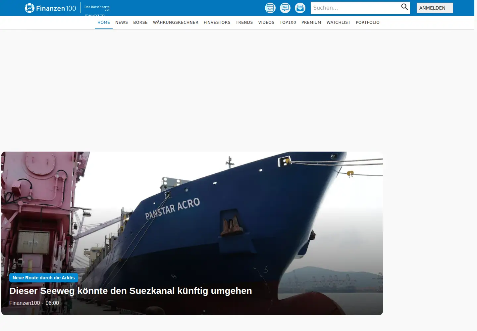477x331 pixels.
Task: Click the Finanzen100 logo
Action: click(x=50, y=8)
